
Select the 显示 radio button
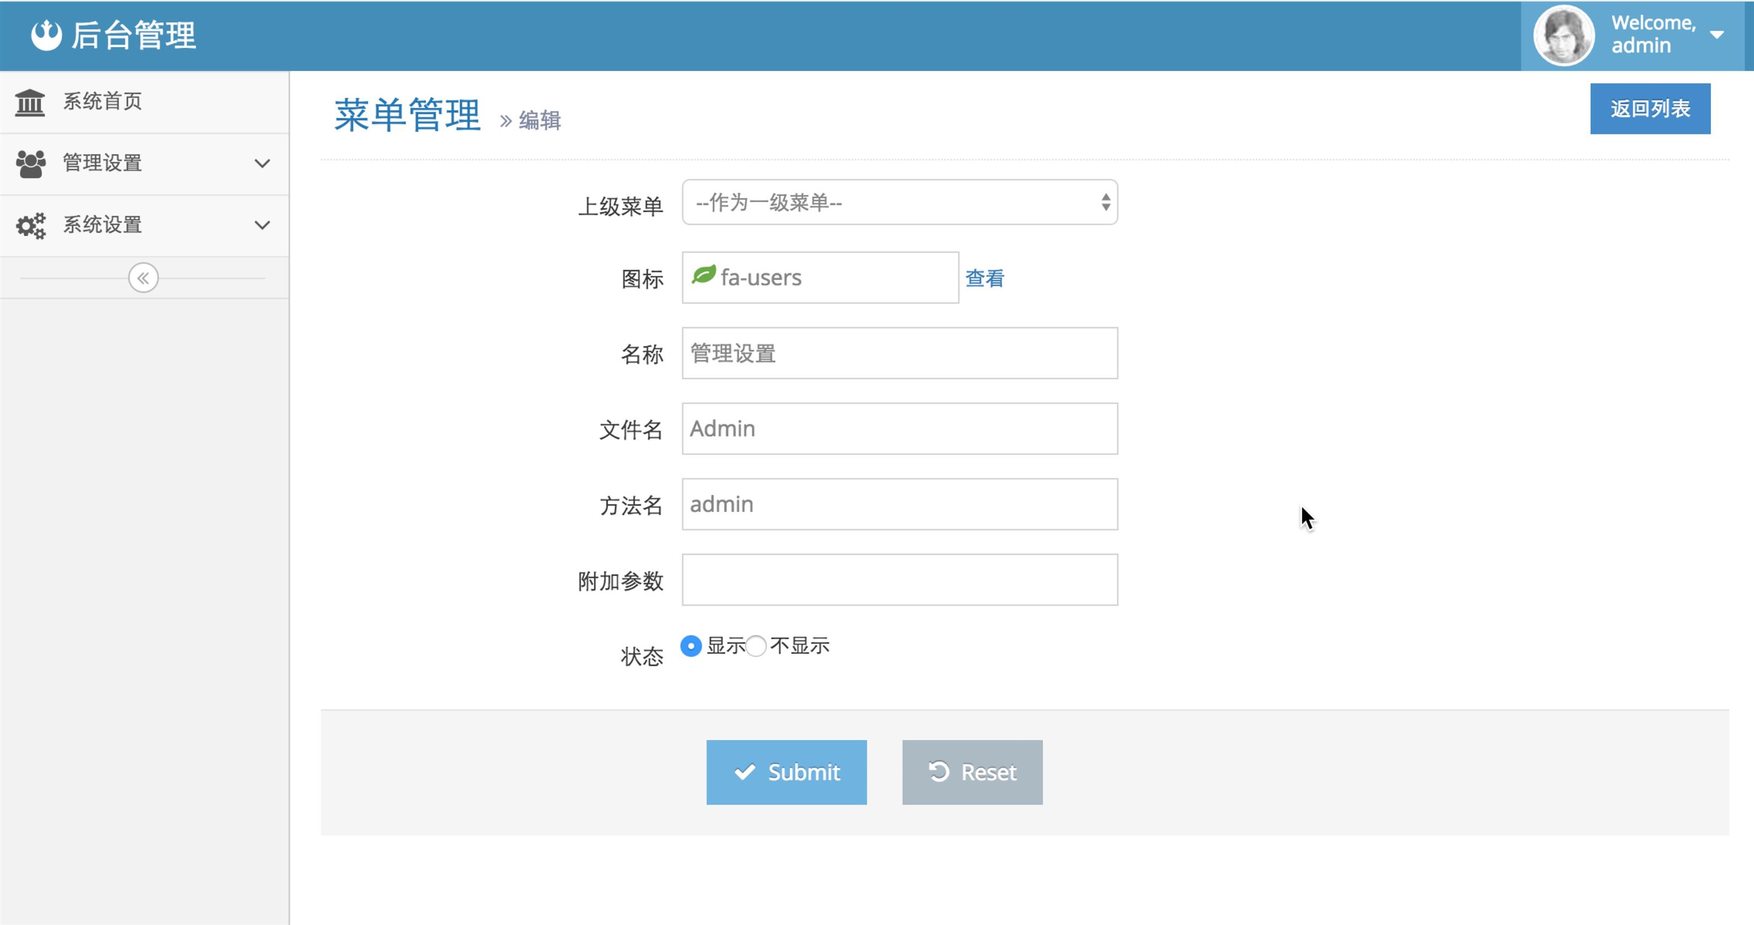pos(690,645)
